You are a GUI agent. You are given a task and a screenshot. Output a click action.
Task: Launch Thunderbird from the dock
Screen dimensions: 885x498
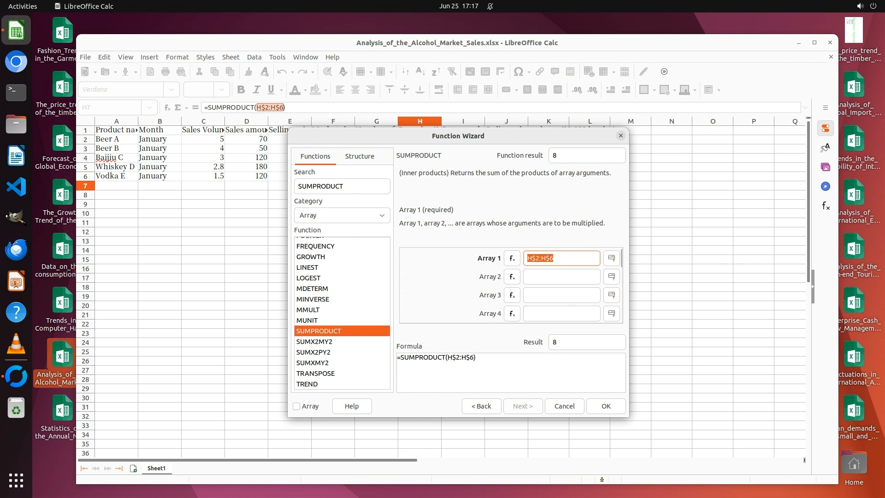(x=16, y=249)
